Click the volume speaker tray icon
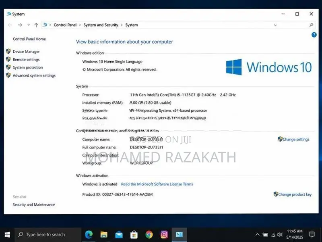The width and height of the screenshot is (322, 242). 280,235
